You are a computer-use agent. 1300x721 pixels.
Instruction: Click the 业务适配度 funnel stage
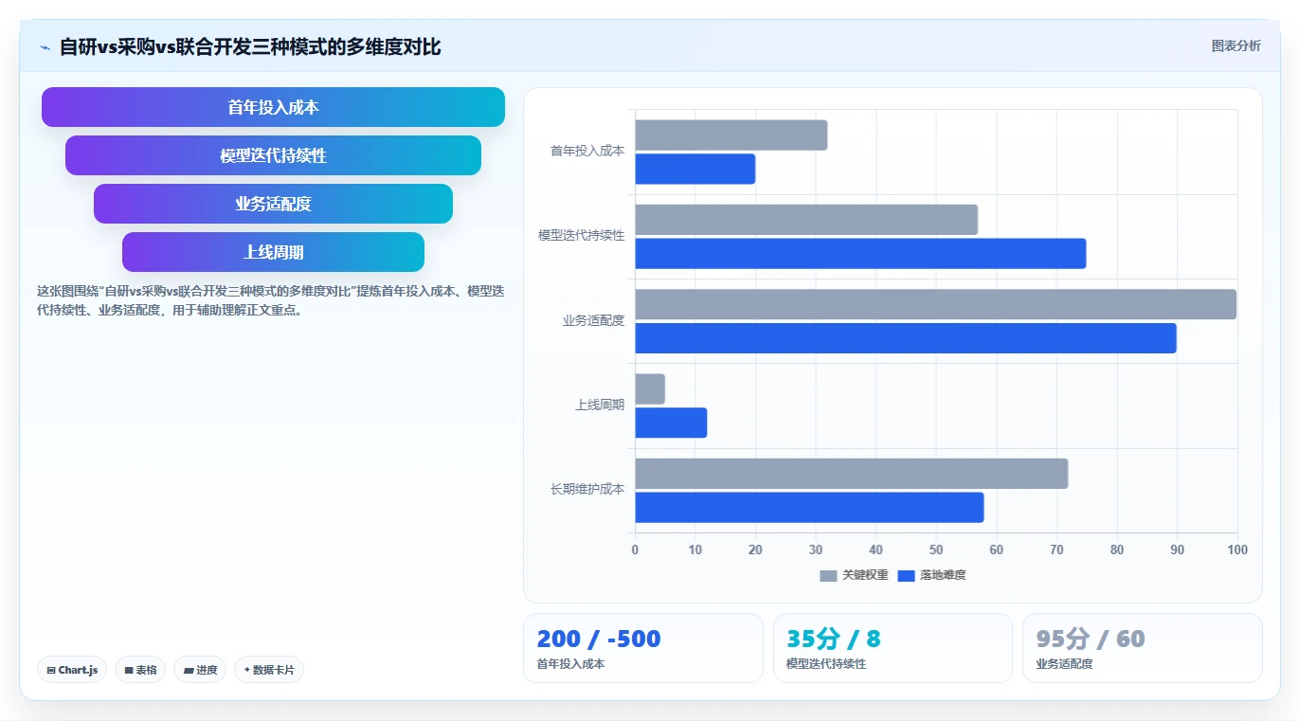coord(273,204)
